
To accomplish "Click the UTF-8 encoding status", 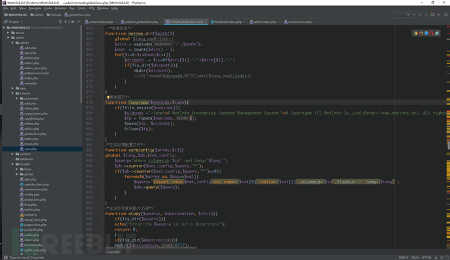I will pyautogui.click(x=427, y=257).
